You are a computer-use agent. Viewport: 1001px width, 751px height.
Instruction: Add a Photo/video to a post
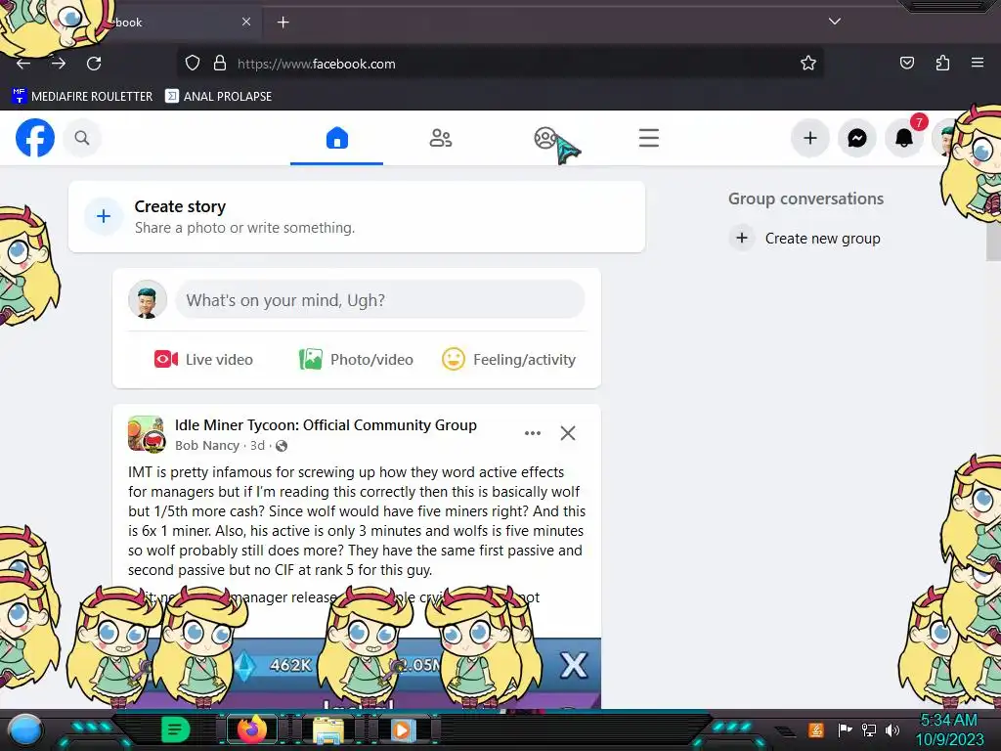[x=356, y=360]
